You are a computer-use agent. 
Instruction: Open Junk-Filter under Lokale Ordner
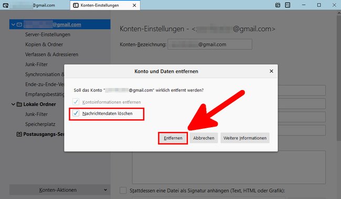point(36,114)
